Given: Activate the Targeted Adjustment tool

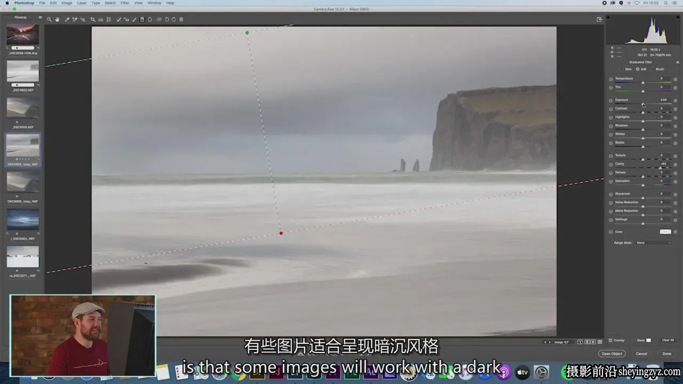Looking at the screenshot, I should 83,20.
